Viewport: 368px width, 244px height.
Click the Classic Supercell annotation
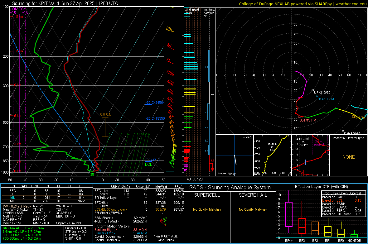tap(318, 143)
